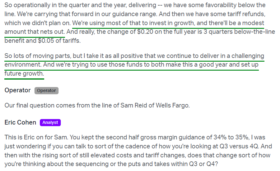Click the gray Operator role badge
This screenshot has width=280, height=171.
coord(46,90)
